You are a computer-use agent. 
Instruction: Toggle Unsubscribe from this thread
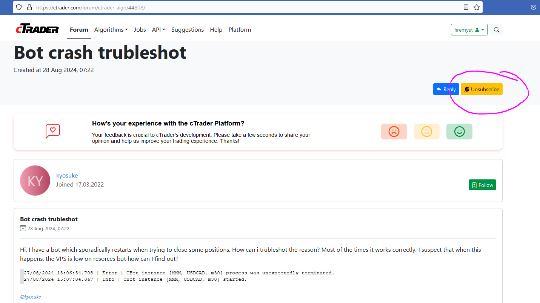482,89
